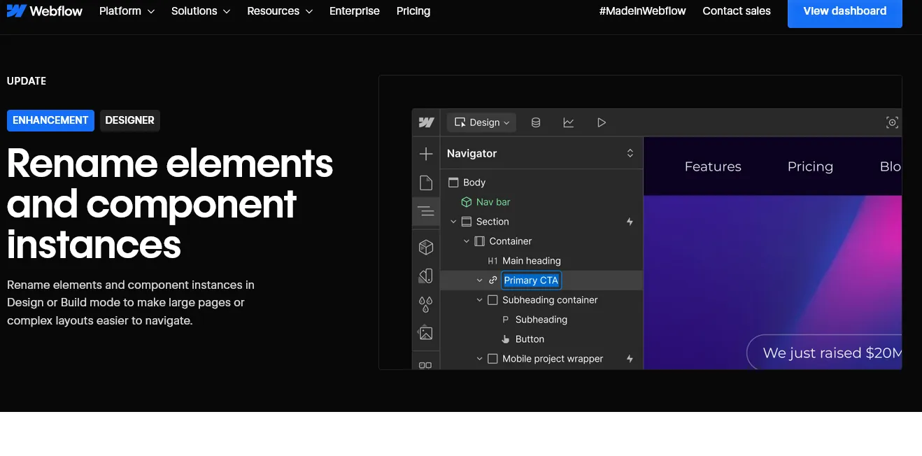
Task: Click the Body element window icon
Action: coord(453,183)
